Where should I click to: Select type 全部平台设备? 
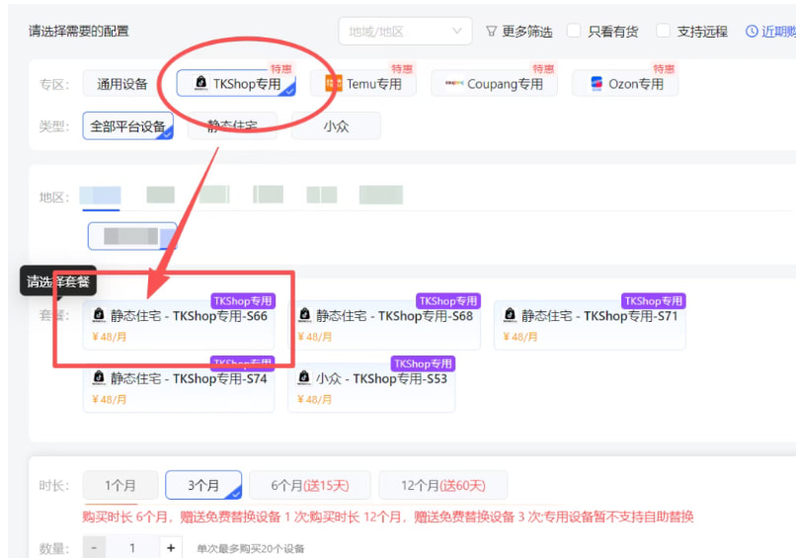click(x=128, y=125)
